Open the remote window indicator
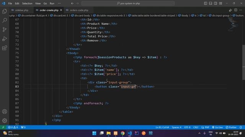This screenshot has height=137, width=245. (x=3, y=127)
